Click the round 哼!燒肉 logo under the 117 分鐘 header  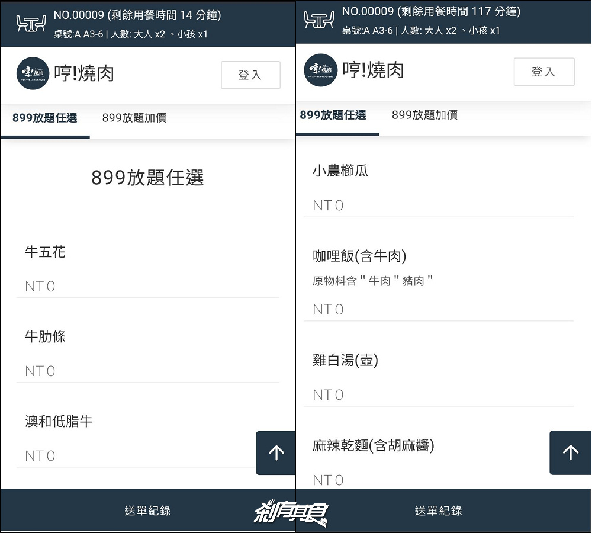(x=320, y=70)
